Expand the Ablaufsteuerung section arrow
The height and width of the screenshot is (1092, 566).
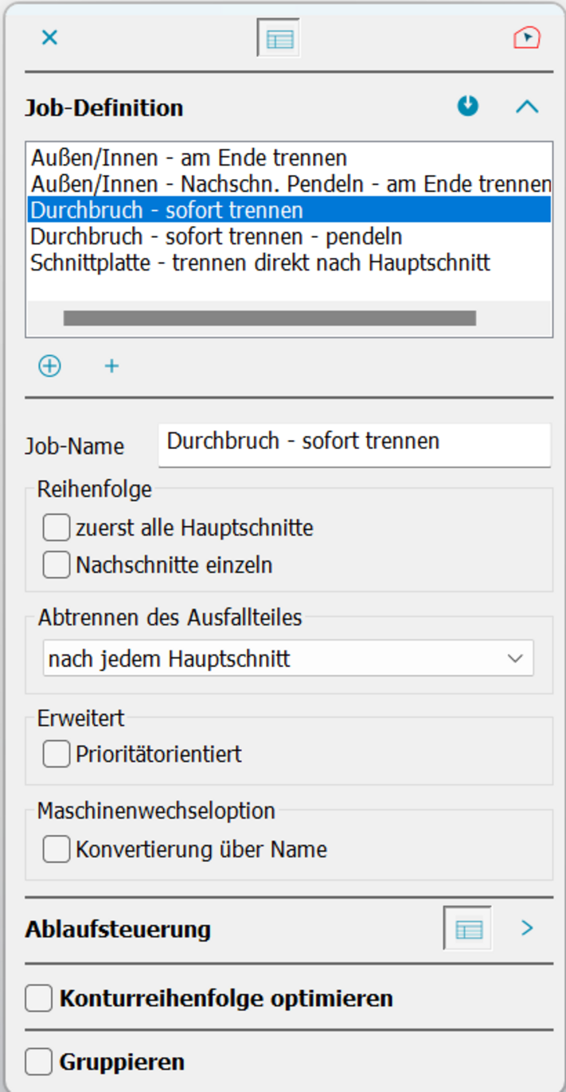(x=527, y=928)
